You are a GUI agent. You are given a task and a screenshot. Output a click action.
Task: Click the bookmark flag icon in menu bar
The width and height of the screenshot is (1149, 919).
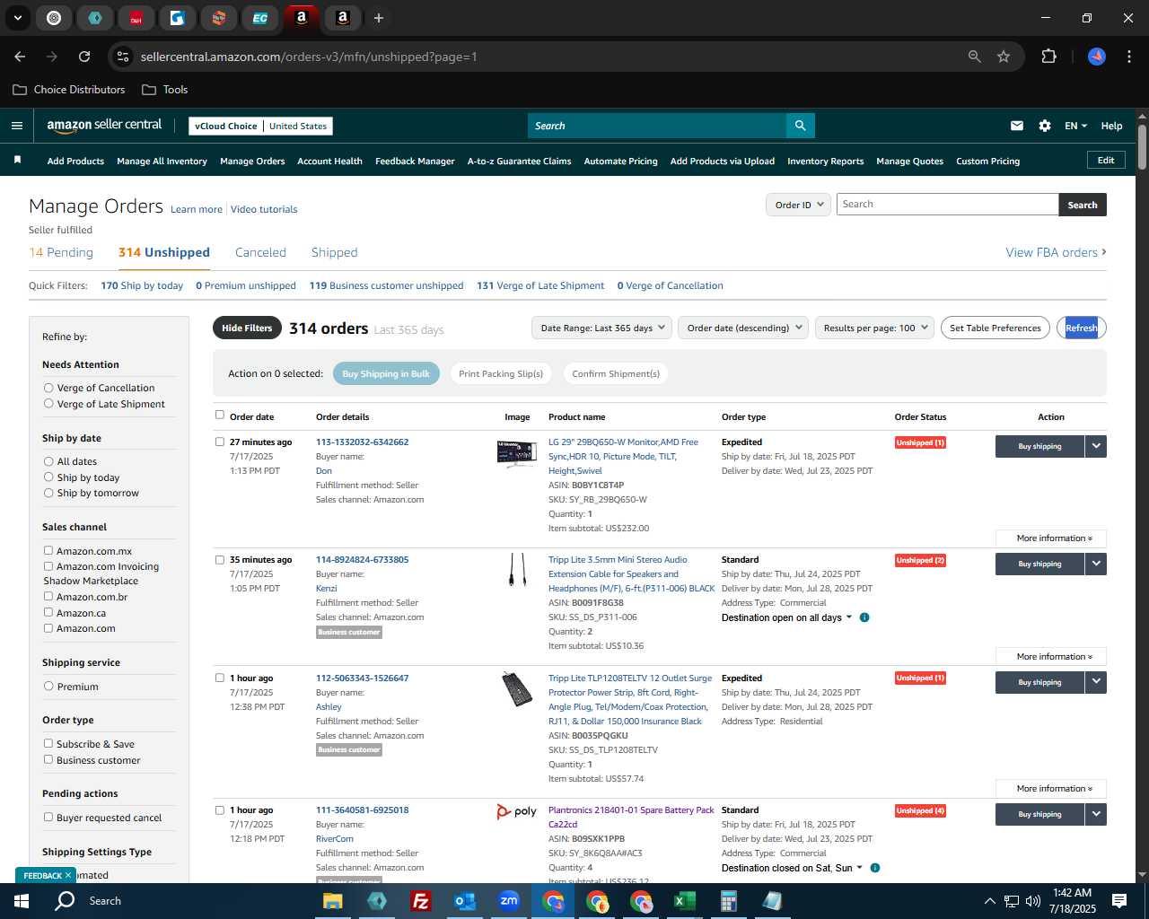(17, 160)
